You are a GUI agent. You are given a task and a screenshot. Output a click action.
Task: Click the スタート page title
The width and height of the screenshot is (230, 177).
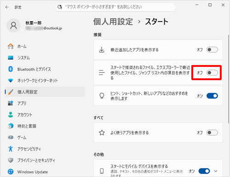156,22
